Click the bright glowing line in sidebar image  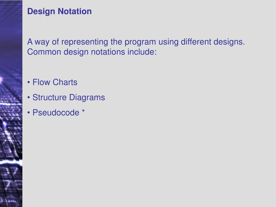pos(11,162)
